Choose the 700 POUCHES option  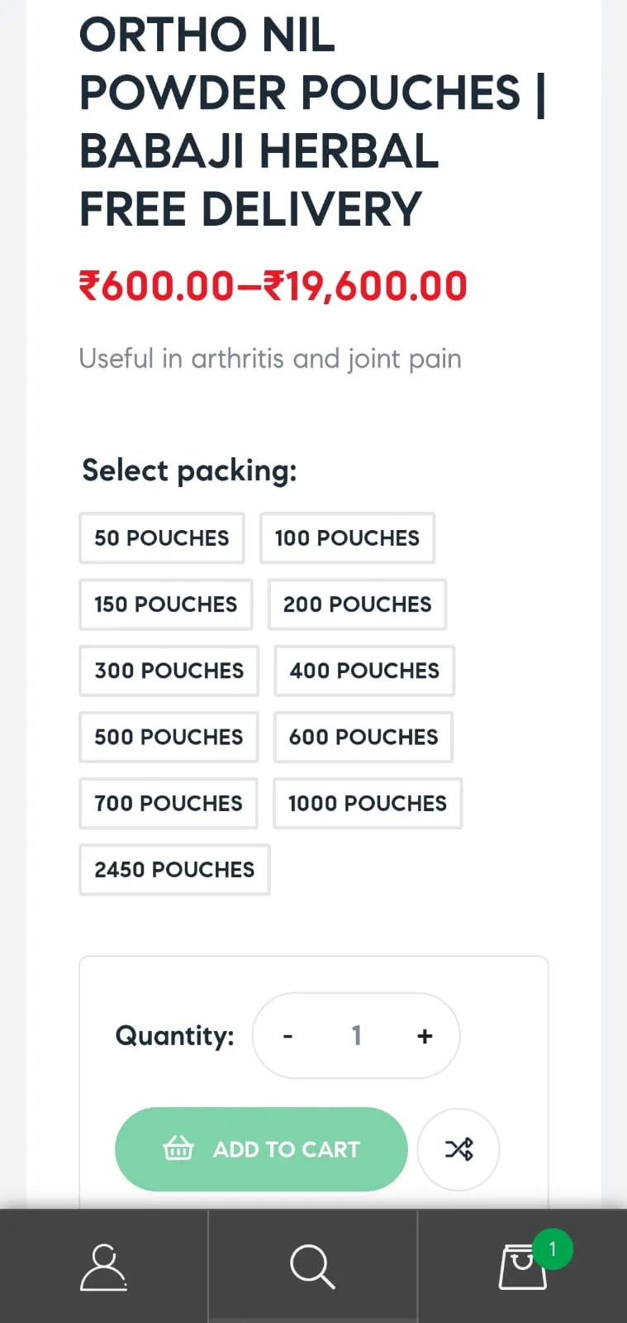point(169,803)
